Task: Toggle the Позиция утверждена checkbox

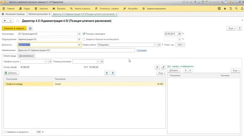Action: 84,34
